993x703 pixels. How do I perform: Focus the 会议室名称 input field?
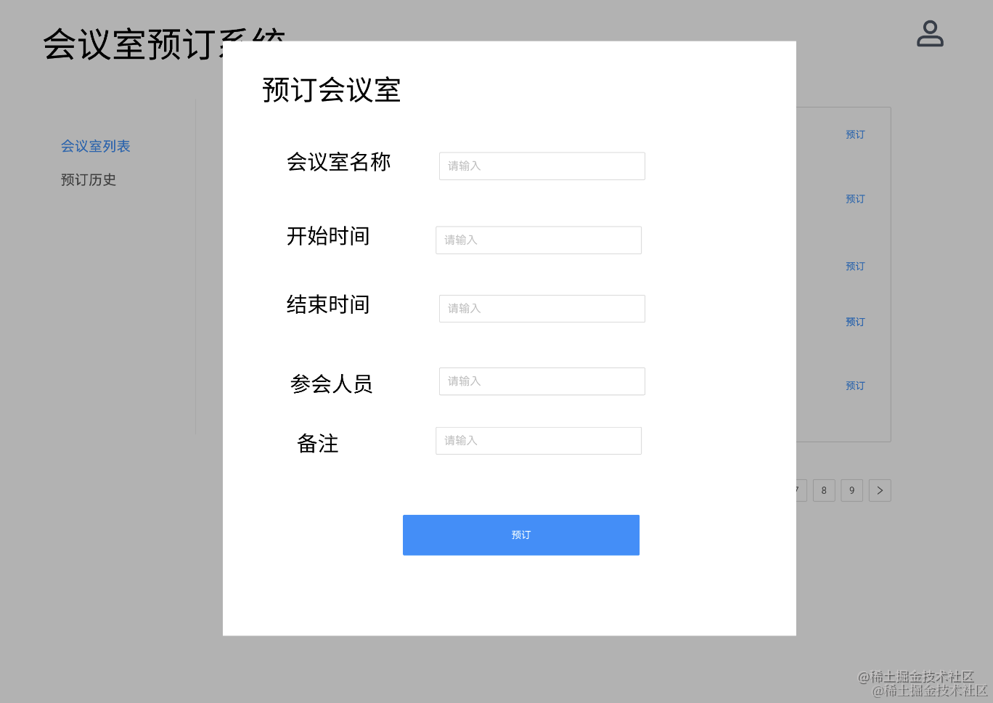pos(542,166)
